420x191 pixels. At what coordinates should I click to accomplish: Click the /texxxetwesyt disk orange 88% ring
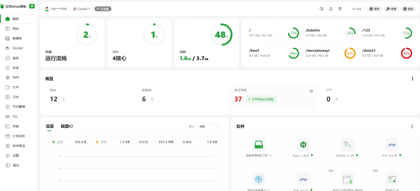pyautogui.click(x=350, y=53)
